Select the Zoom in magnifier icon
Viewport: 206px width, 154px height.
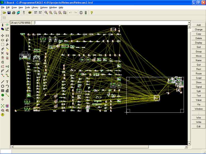click(51, 13)
